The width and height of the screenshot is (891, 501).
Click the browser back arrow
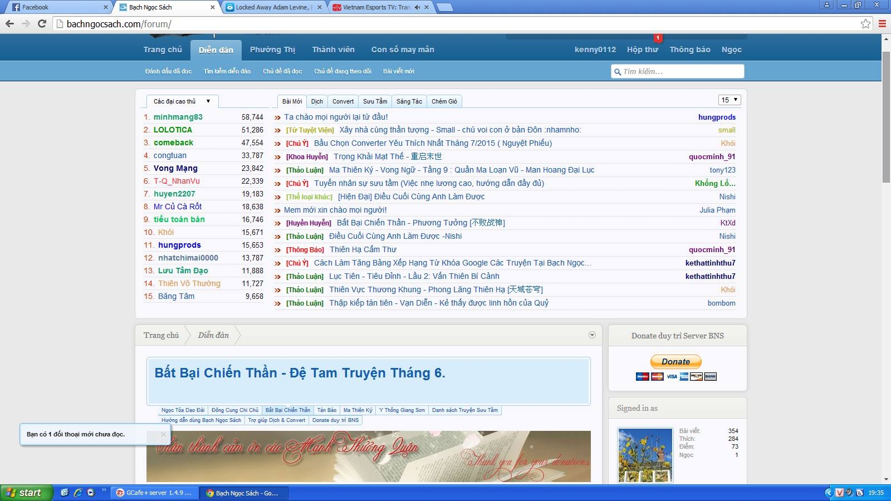(9, 23)
